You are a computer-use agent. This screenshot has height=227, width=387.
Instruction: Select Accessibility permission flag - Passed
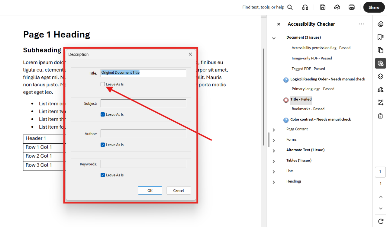click(x=321, y=48)
